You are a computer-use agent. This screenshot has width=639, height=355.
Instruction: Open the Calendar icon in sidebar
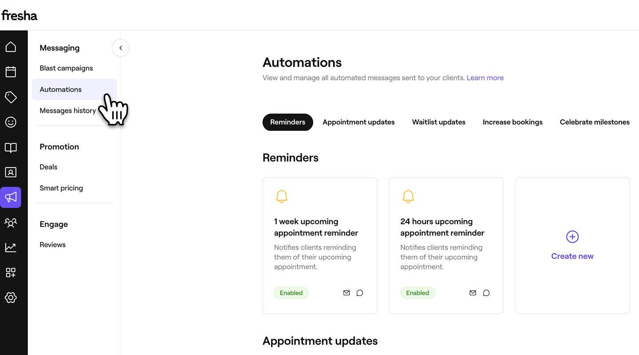click(x=11, y=72)
